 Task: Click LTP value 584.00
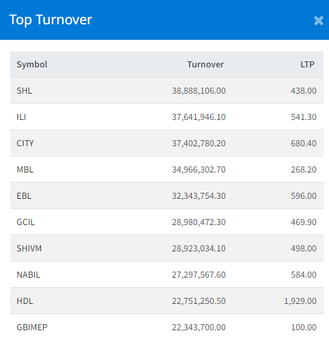click(x=303, y=275)
